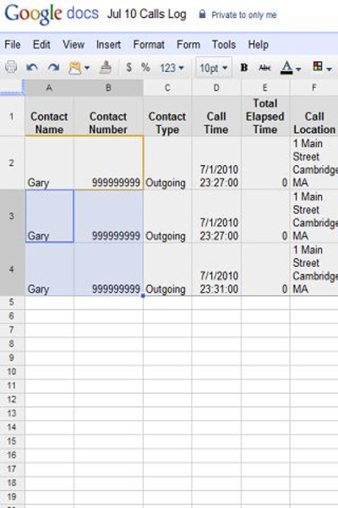The height and width of the screenshot is (508, 338).
Task: Select row 4 header
Action: pos(12,269)
